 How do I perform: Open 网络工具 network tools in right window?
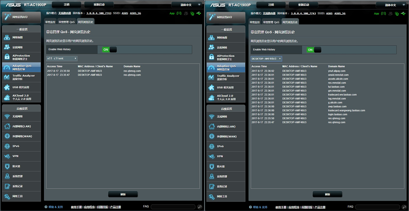pos(226,196)
